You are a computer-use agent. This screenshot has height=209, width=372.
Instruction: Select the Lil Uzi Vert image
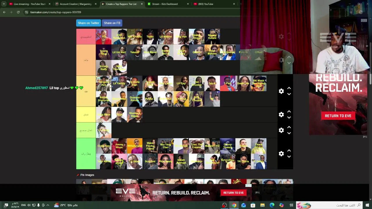119,52
